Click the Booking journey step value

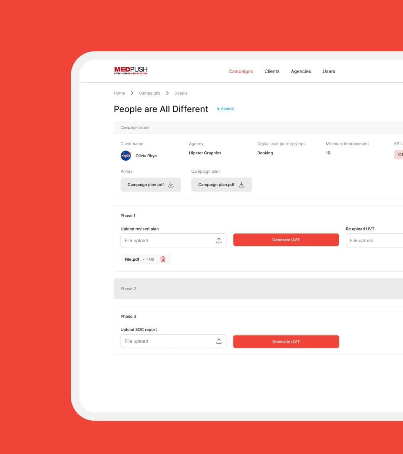coord(265,153)
